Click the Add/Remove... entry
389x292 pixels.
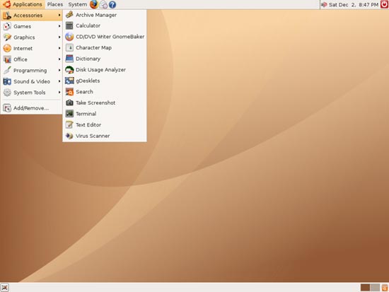32,108
